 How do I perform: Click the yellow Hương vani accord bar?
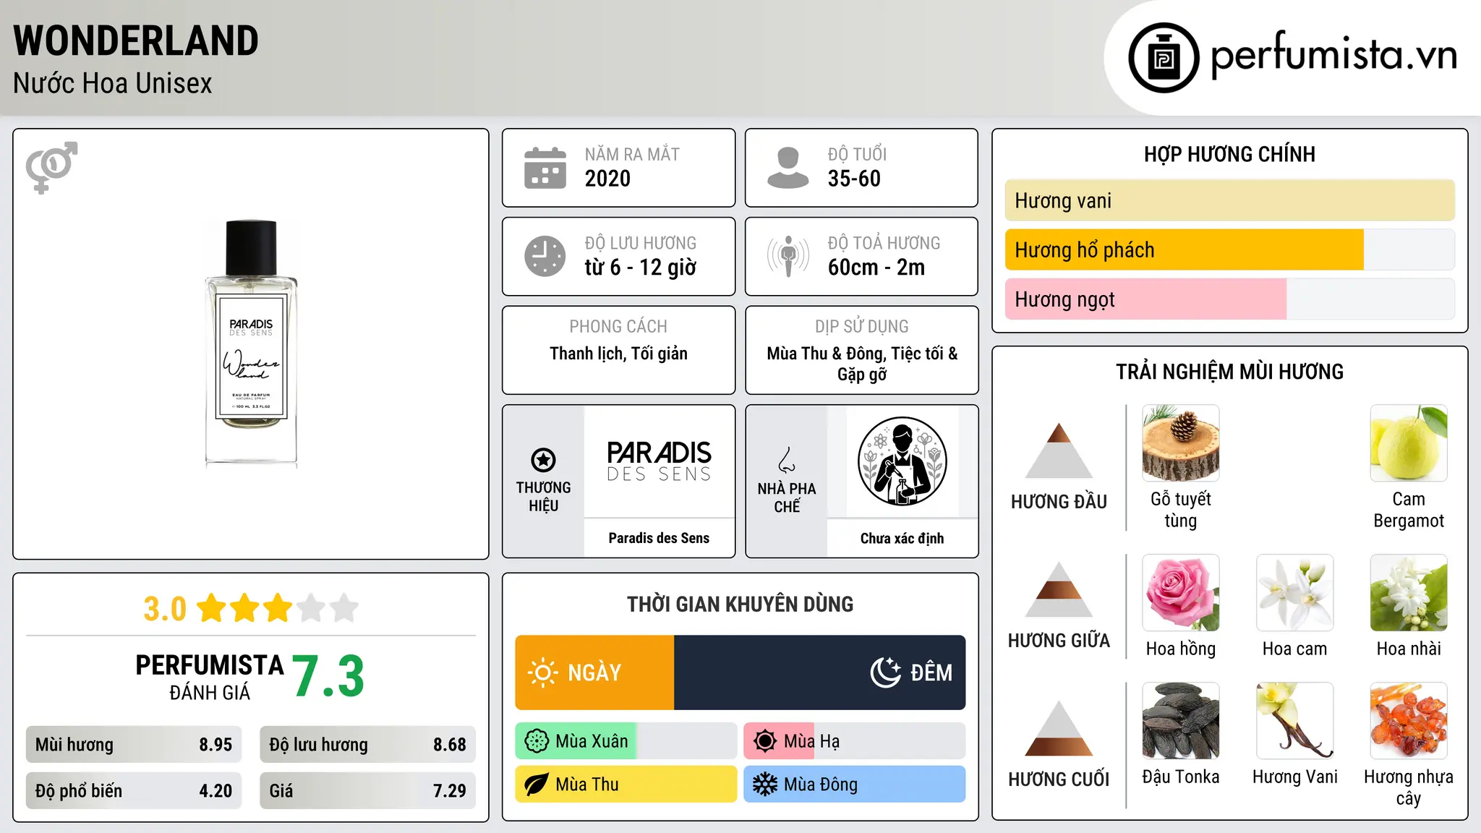point(1230,200)
